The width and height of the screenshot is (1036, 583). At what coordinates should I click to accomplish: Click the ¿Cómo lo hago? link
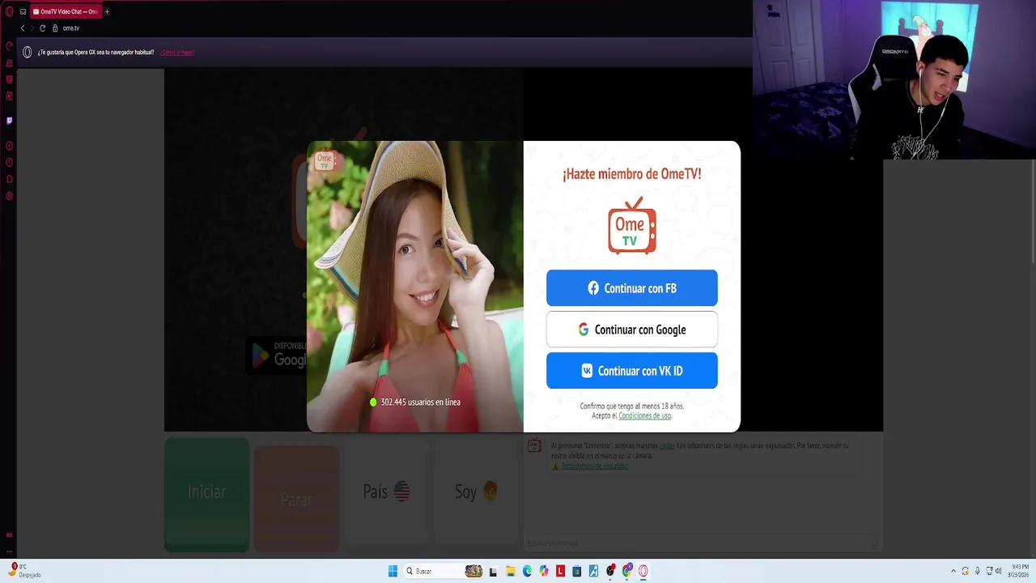tap(177, 52)
